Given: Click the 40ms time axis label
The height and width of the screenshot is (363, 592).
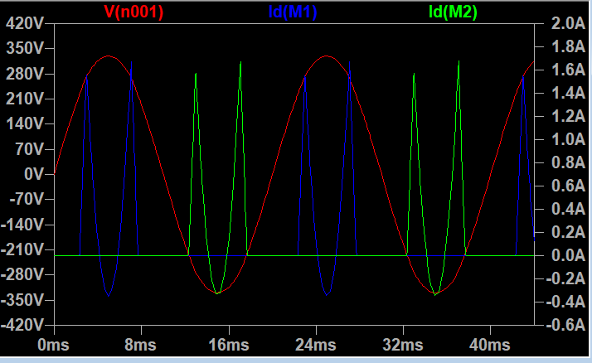Looking at the screenshot, I should pos(490,345).
